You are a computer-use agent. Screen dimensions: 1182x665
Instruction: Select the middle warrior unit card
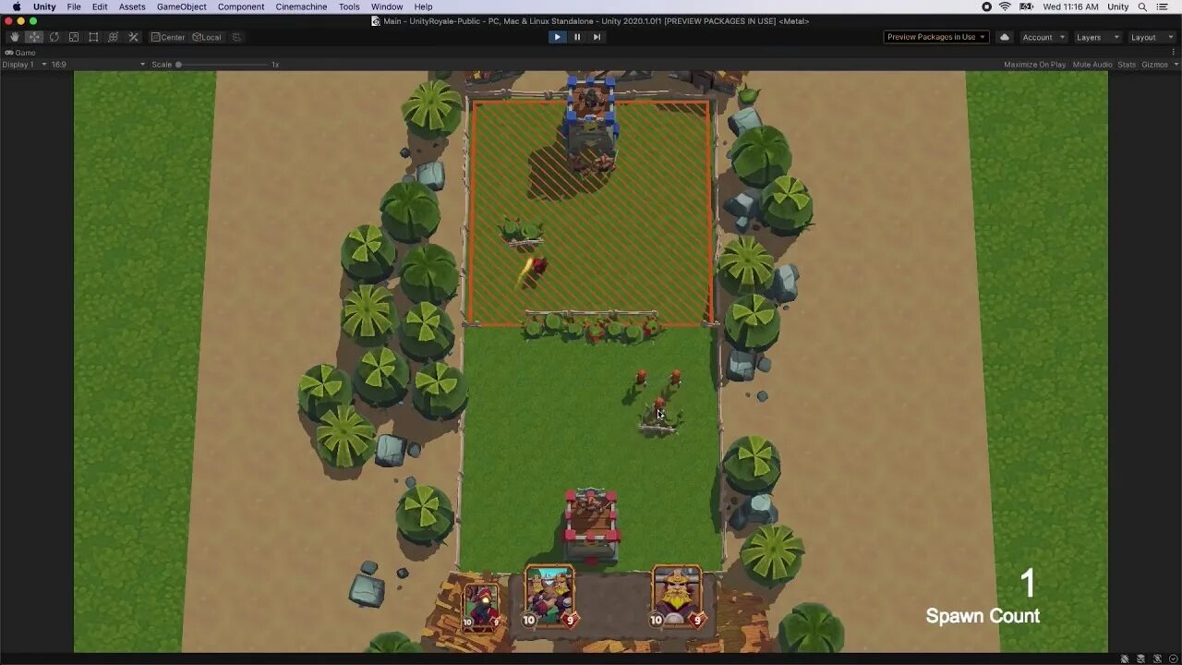pyautogui.click(x=550, y=597)
